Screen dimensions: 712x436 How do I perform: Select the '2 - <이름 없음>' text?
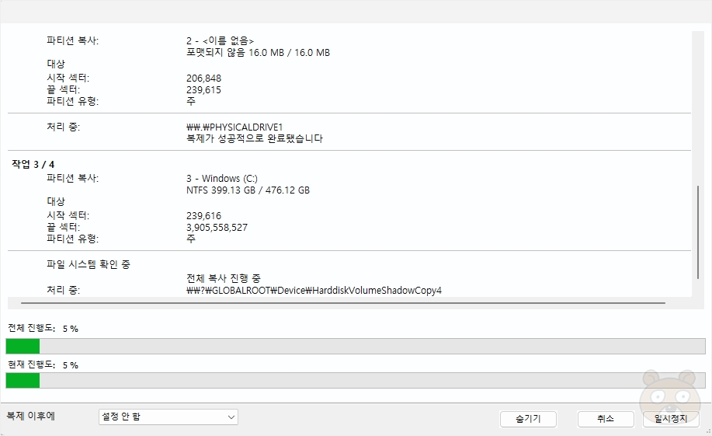[x=220, y=41]
